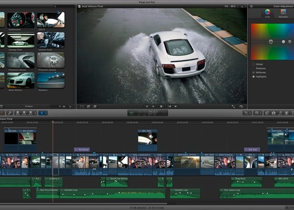Open the Fit 49% zoom dropdown

pyautogui.click(x=233, y=6)
